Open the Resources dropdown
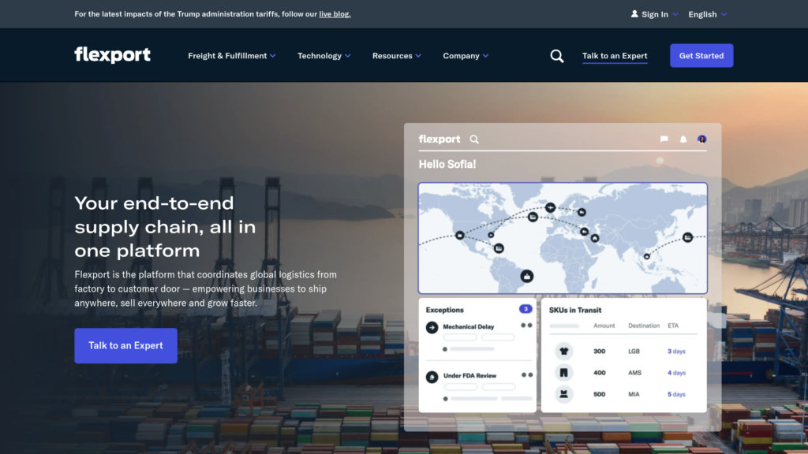Screen dimensions: 808x454 (396, 55)
